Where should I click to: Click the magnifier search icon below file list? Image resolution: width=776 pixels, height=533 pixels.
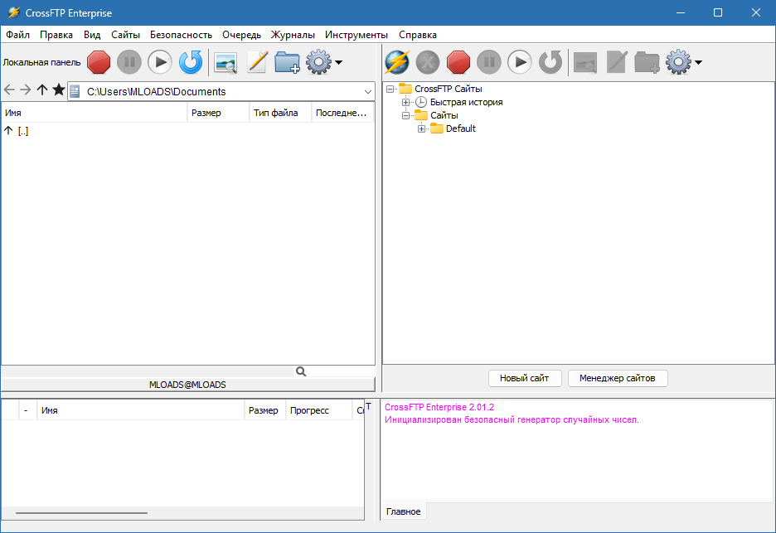coord(301,371)
